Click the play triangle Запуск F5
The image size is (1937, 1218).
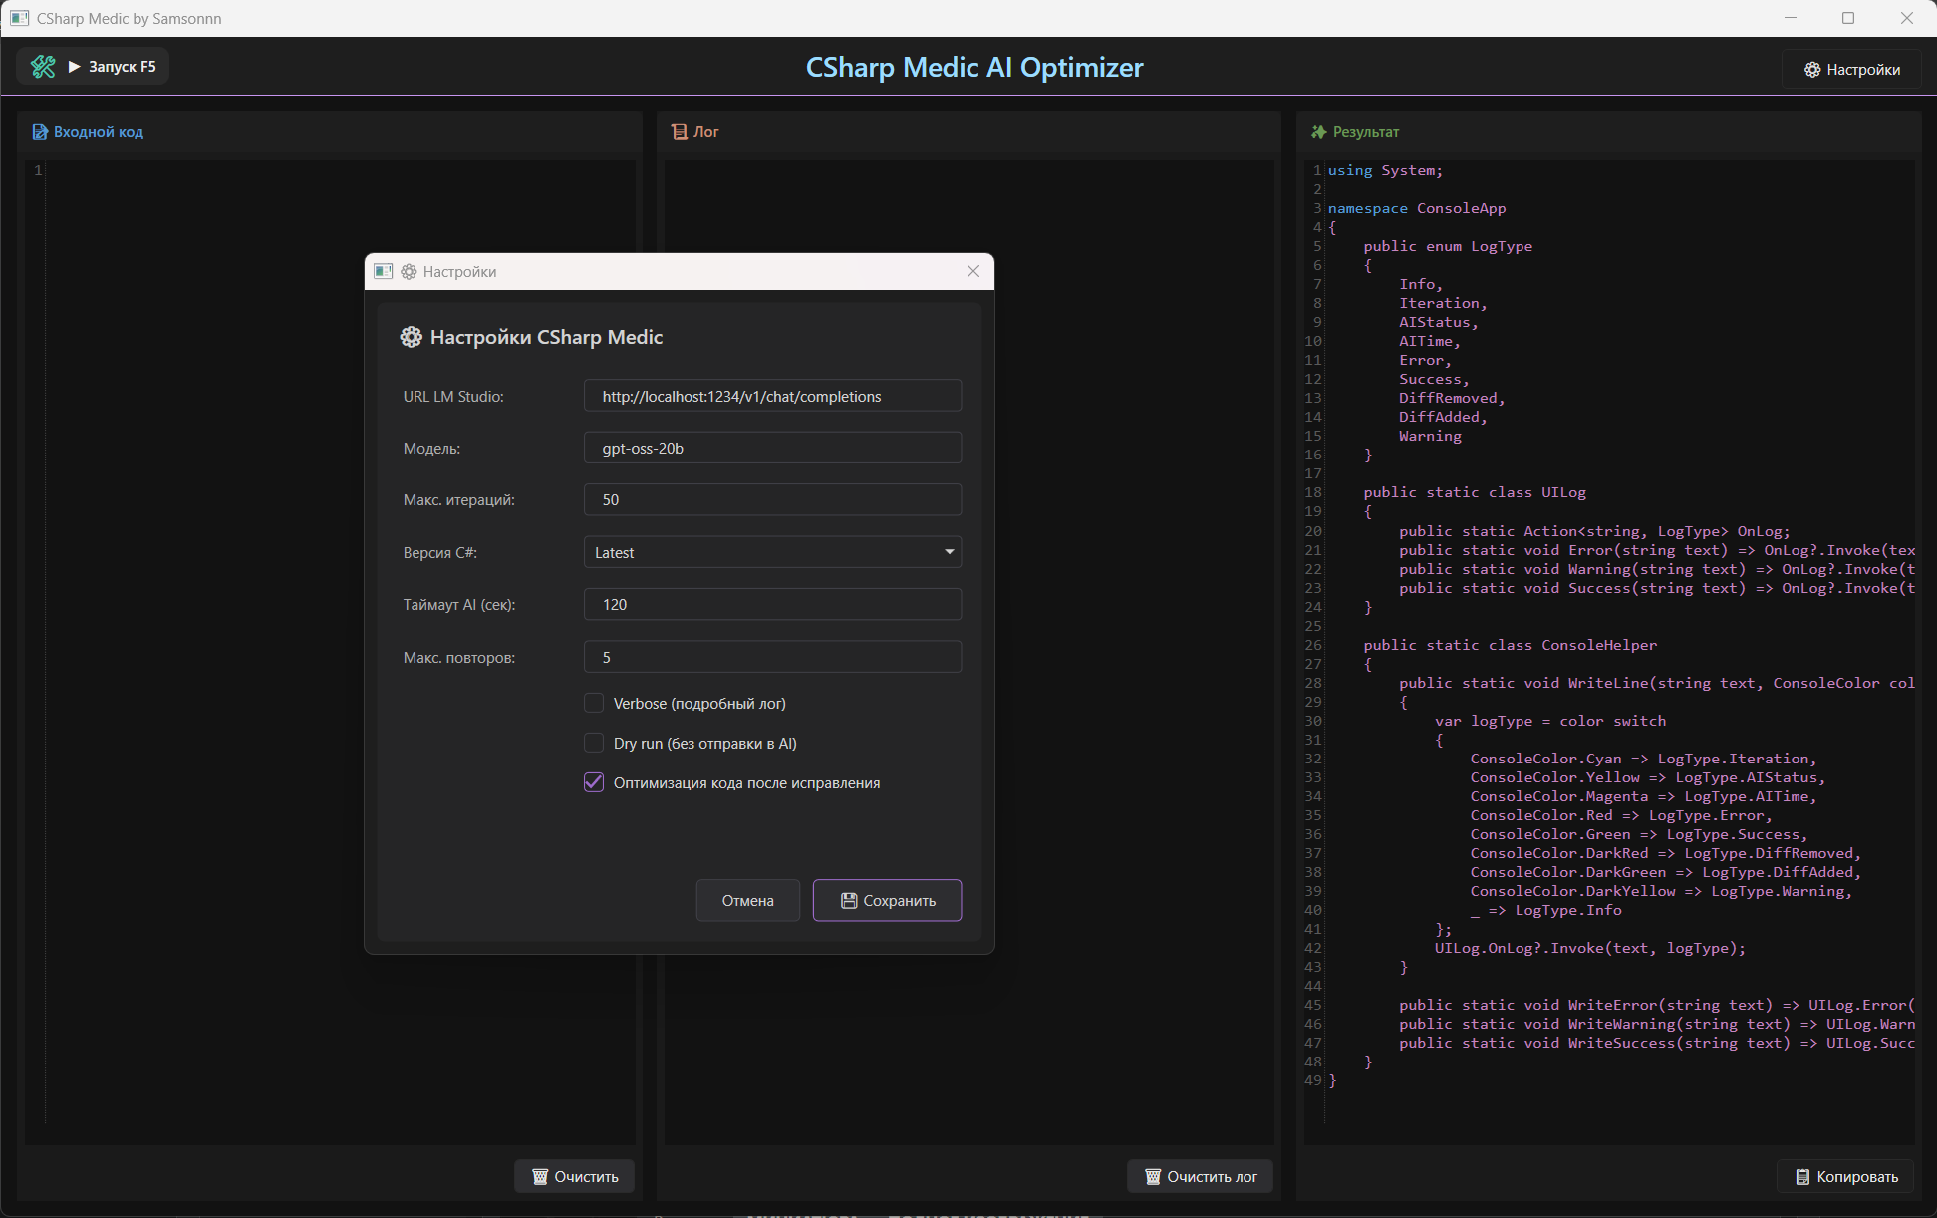[x=74, y=67]
